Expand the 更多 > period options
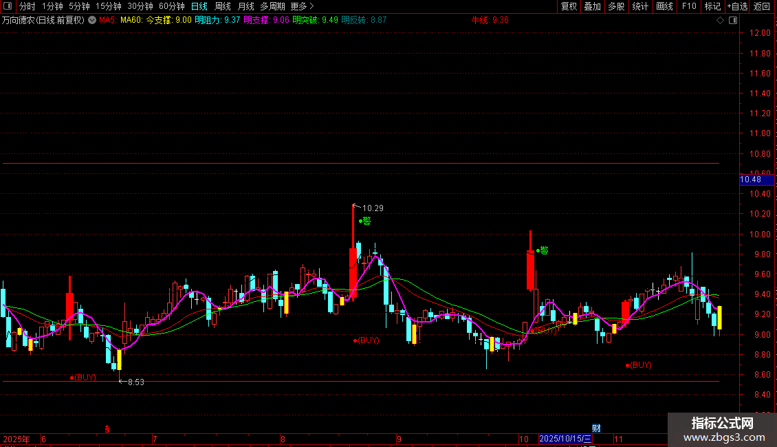 tap(302, 6)
